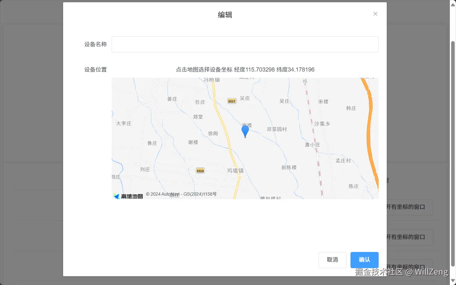
Task: Click the 任庄 label on the map
Action: click(200, 102)
